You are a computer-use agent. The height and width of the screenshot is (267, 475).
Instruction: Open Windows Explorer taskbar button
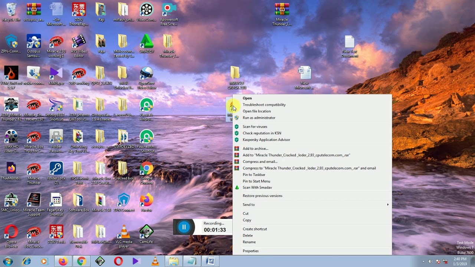coord(173,261)
